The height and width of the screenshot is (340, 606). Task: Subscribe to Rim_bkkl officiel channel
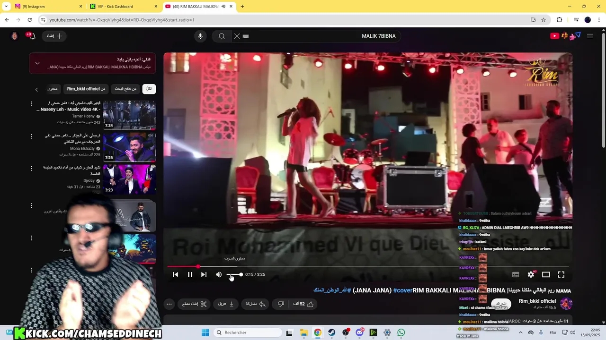tap(501, 304)
